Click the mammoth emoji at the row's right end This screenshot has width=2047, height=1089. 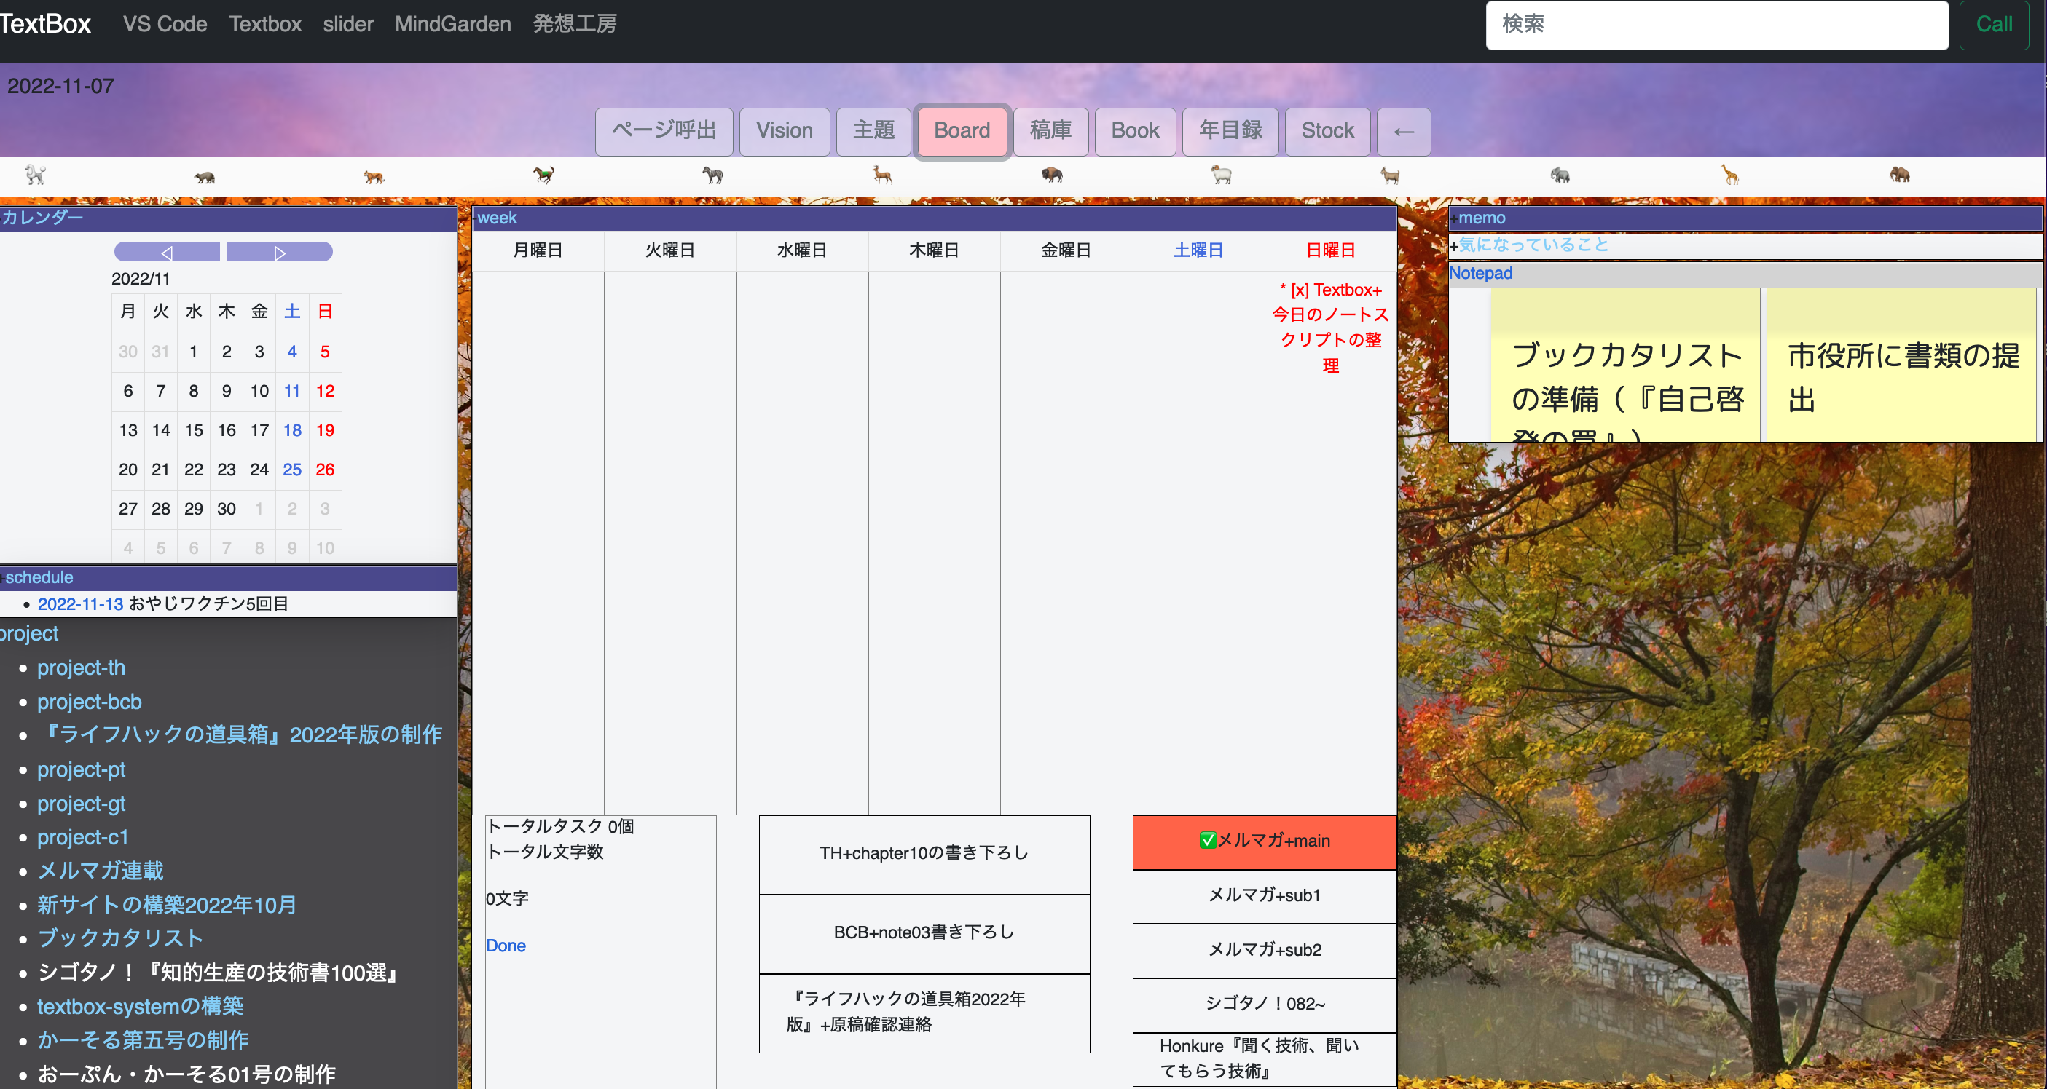[1899, 175]
